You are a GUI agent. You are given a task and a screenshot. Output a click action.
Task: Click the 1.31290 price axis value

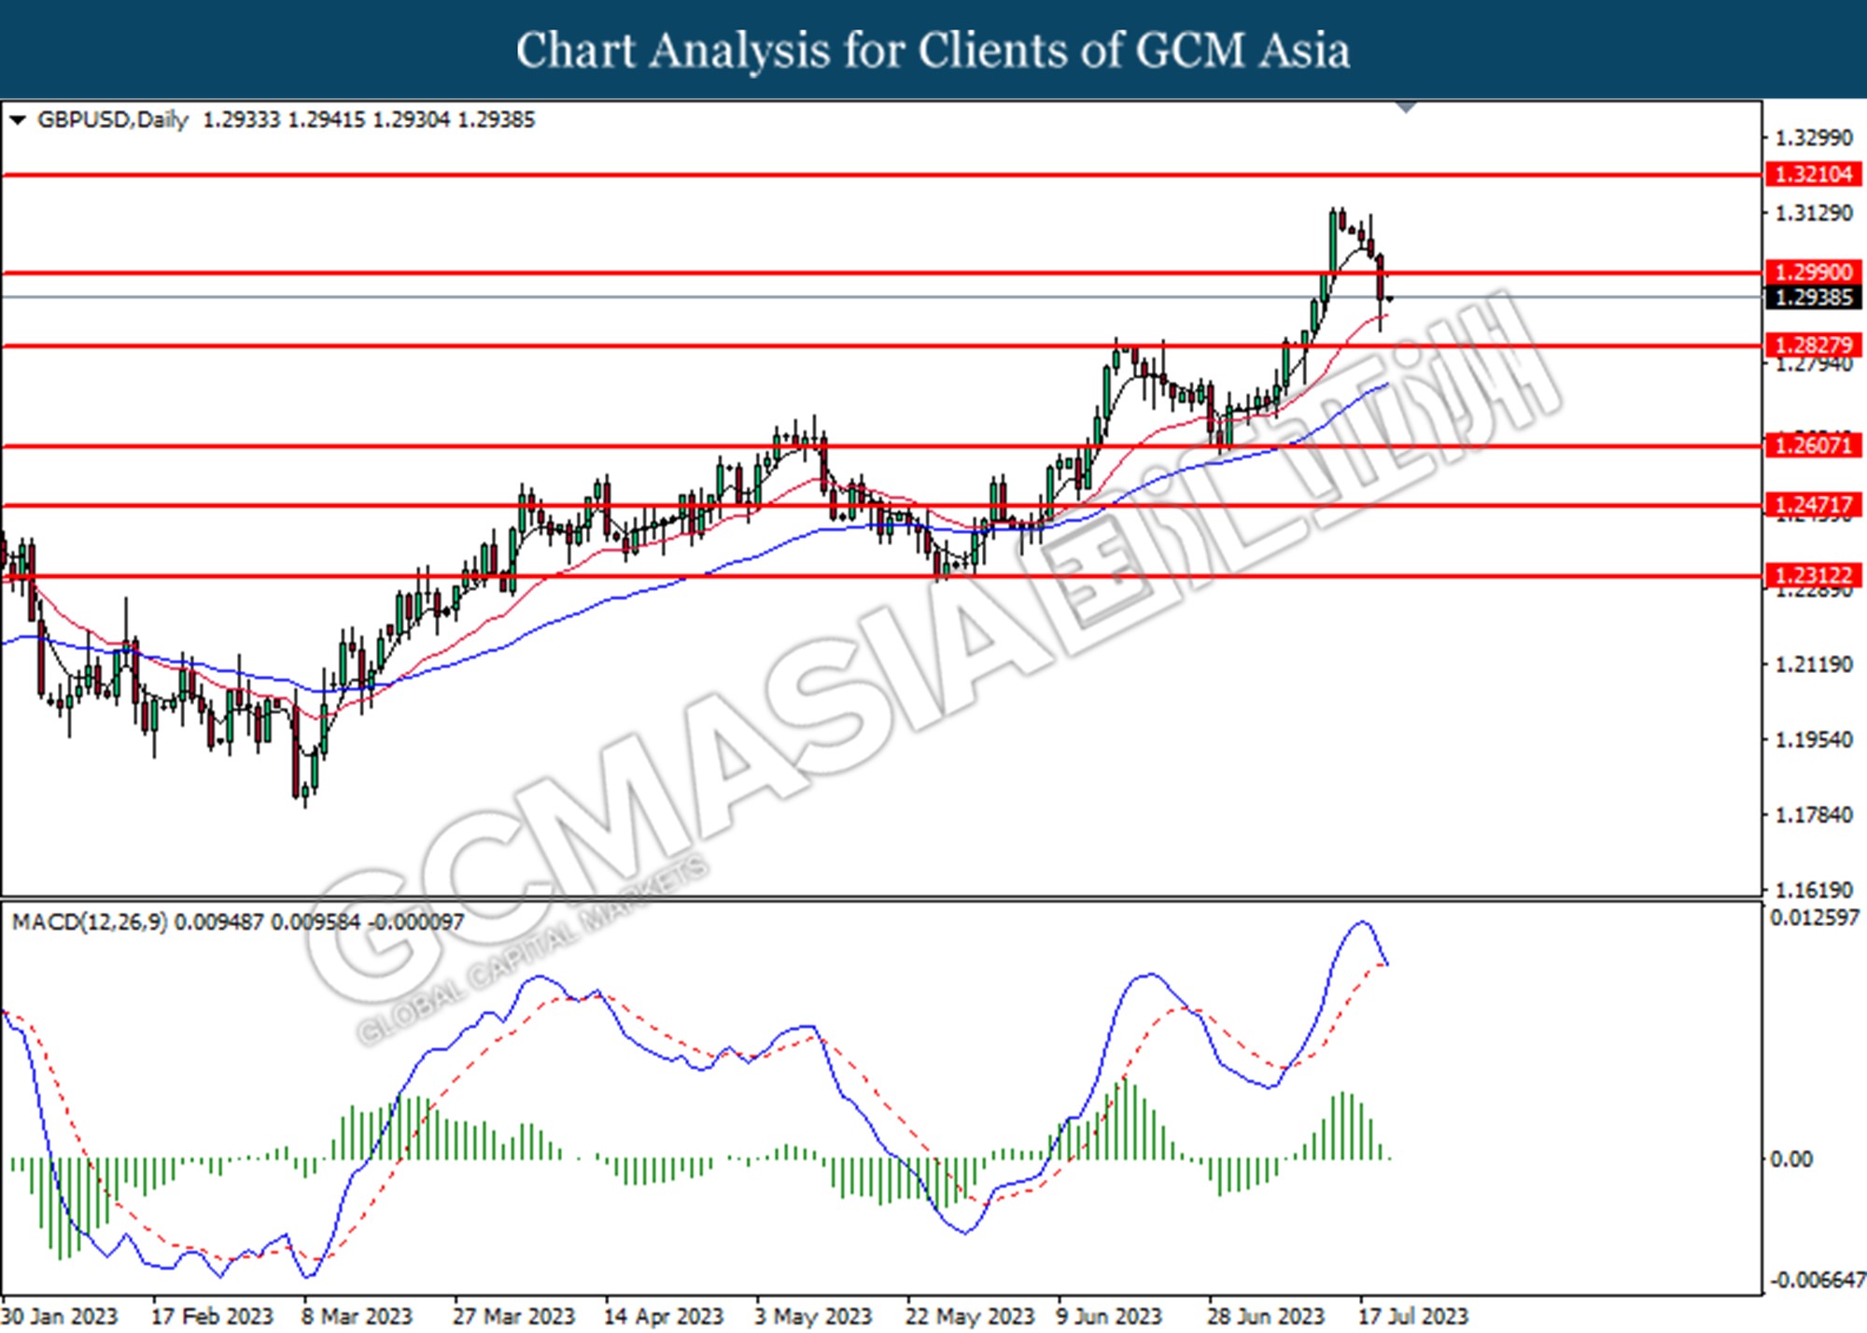click(1813, 214)
